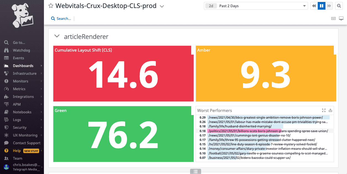The height and width of the screenshot is (174, 347).
Task: Open the dashboard title dropdown
Action: coord(162,6)
